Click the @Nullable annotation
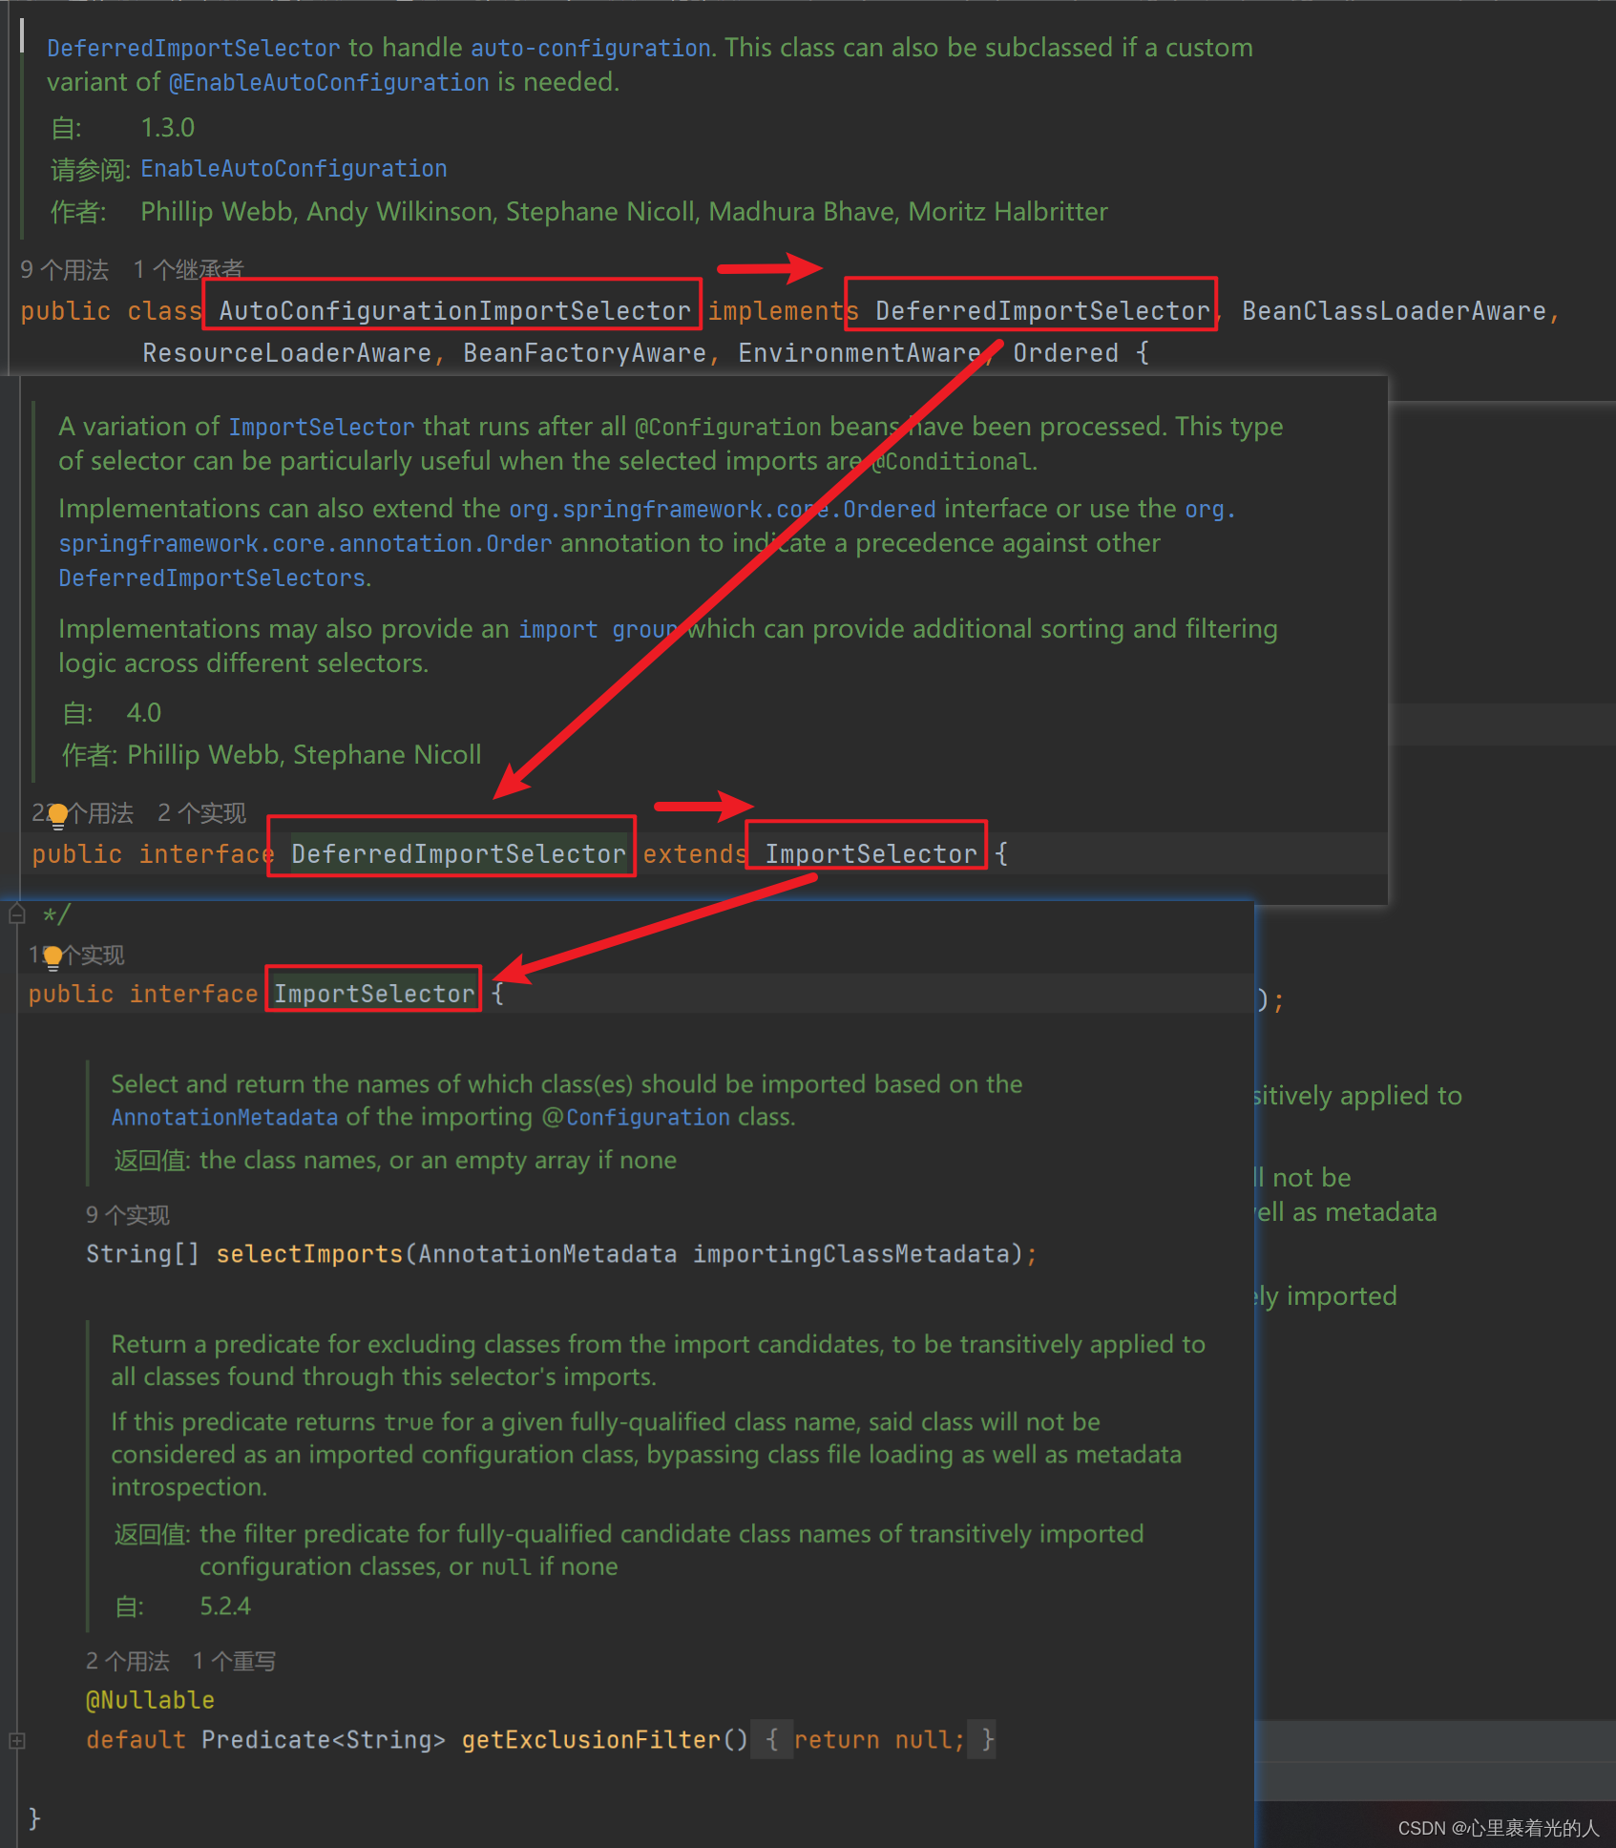 click(150, 1700)
